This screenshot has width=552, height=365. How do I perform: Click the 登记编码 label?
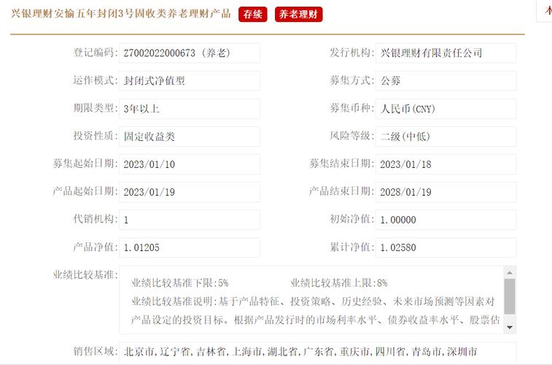click(x=96, y=53)
